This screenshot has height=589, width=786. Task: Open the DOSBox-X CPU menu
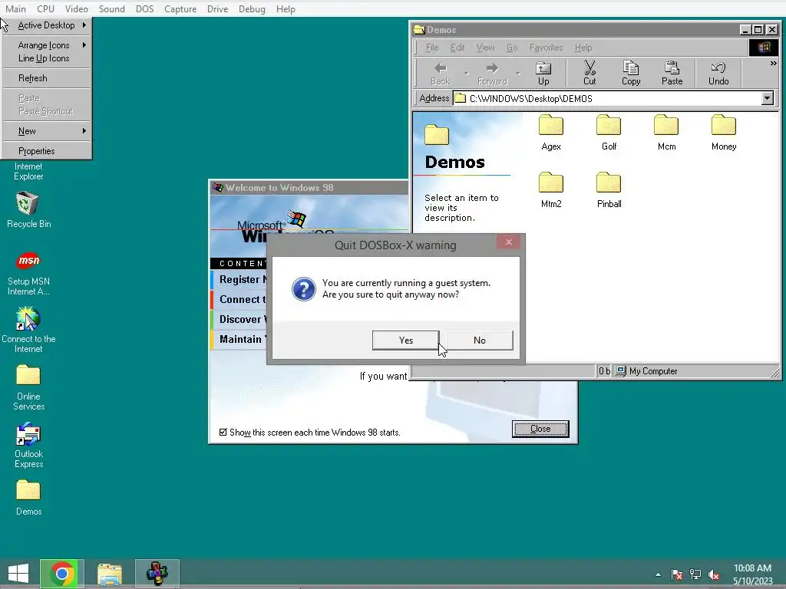coord(45,9)
